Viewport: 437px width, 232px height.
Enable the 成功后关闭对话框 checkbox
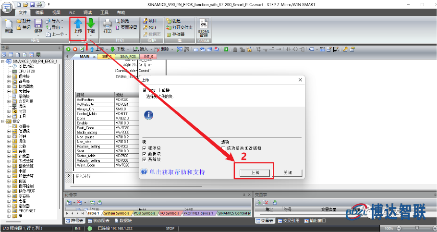point(223,148)
